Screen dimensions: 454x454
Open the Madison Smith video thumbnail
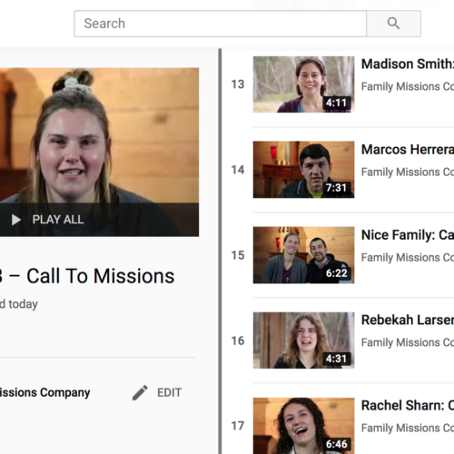click(303, 84)
